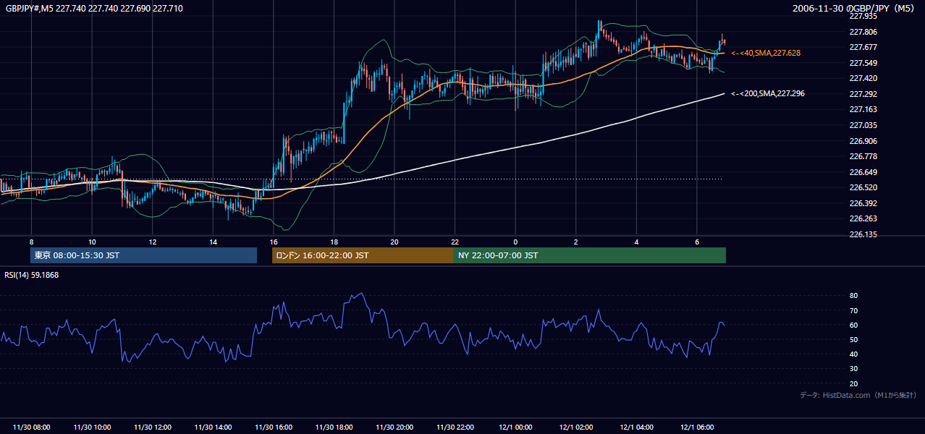Click the 11/30 16:00 time axis label
The width and height of the screenshot is (925, 434).
pos(274,427)
